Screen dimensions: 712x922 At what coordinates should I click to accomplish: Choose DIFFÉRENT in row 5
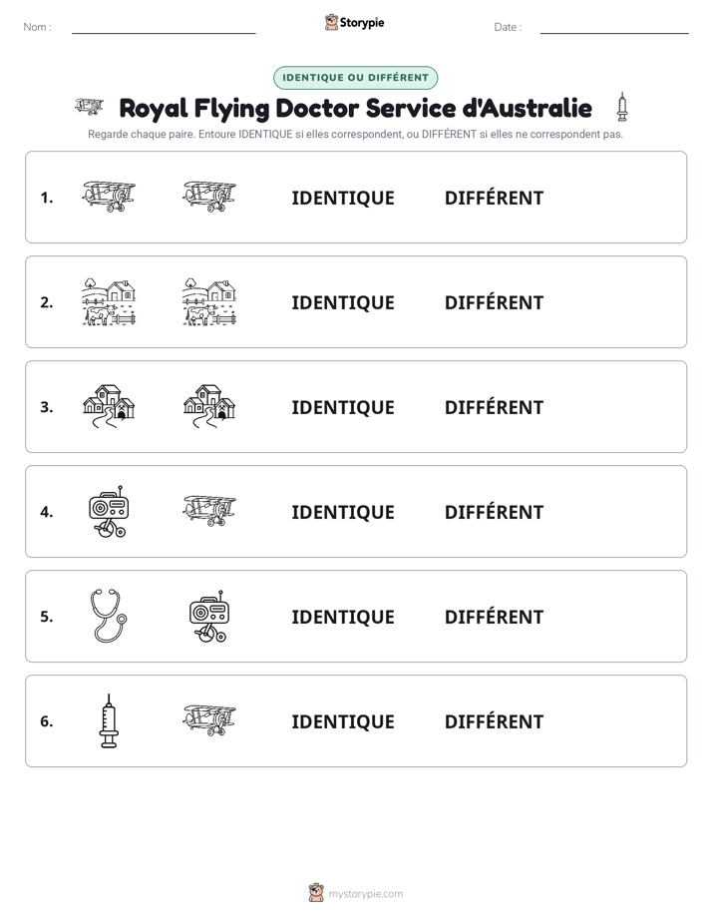pyautogui.click(x=494, y=617)
